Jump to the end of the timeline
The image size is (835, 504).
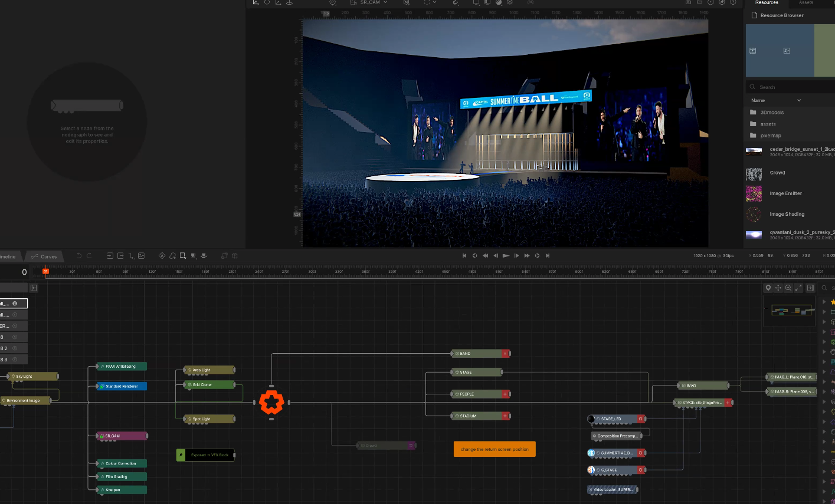tap(548, 256)
